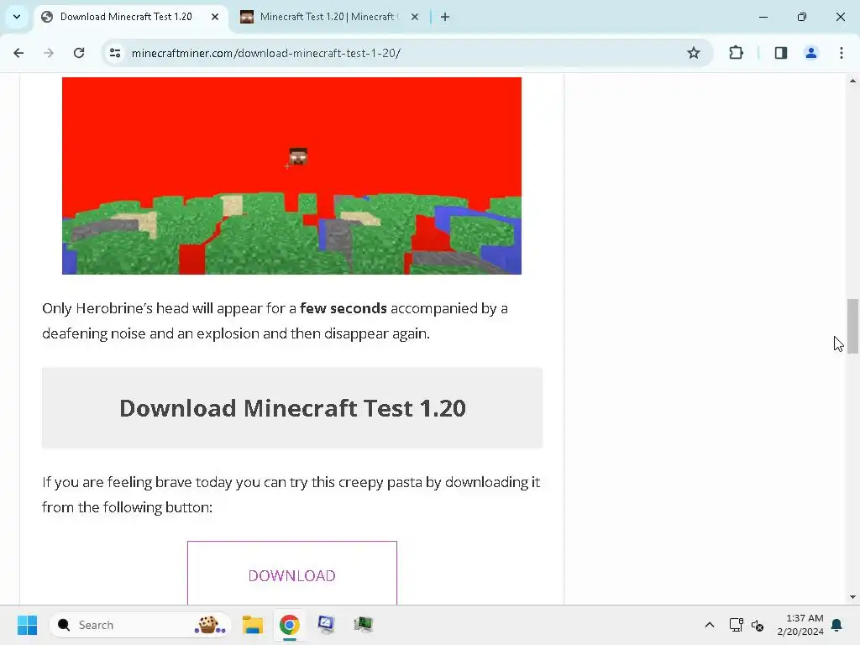Open the notifications bell icon
Image resolution: width=860 pixels, height=645 pixels.
pos(837,625)
